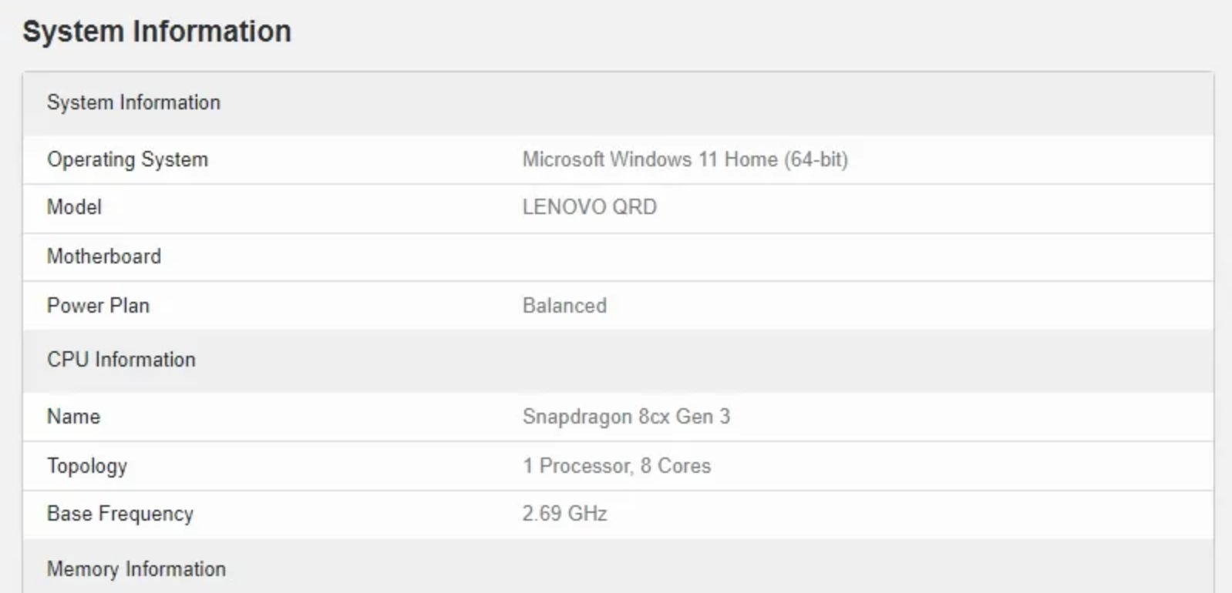The height and width of the screenshot is (593, 1232).
Task: Click the Operating System label
Action: [127, 159]
